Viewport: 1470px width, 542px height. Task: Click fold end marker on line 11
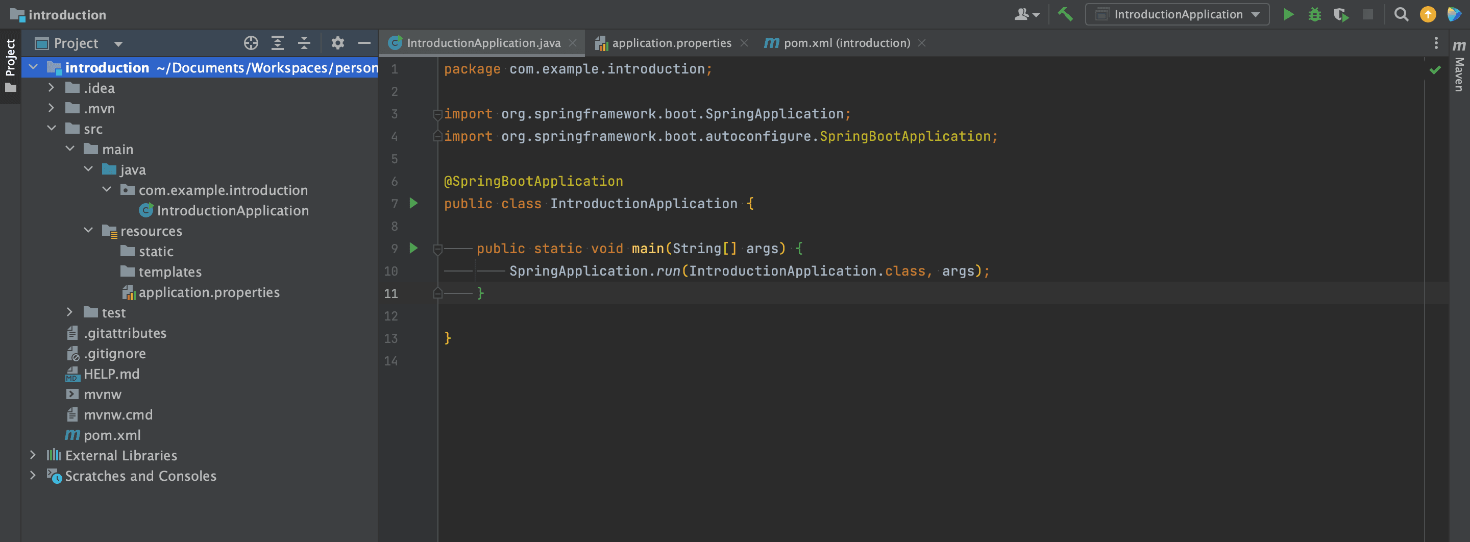point(438,293)
